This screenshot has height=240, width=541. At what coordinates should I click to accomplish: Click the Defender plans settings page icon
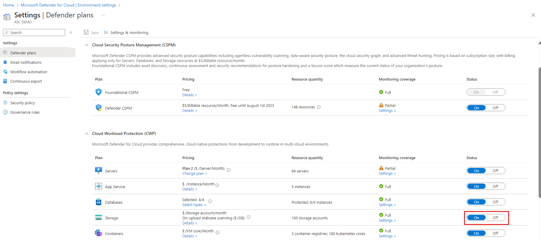click(7, 17)
